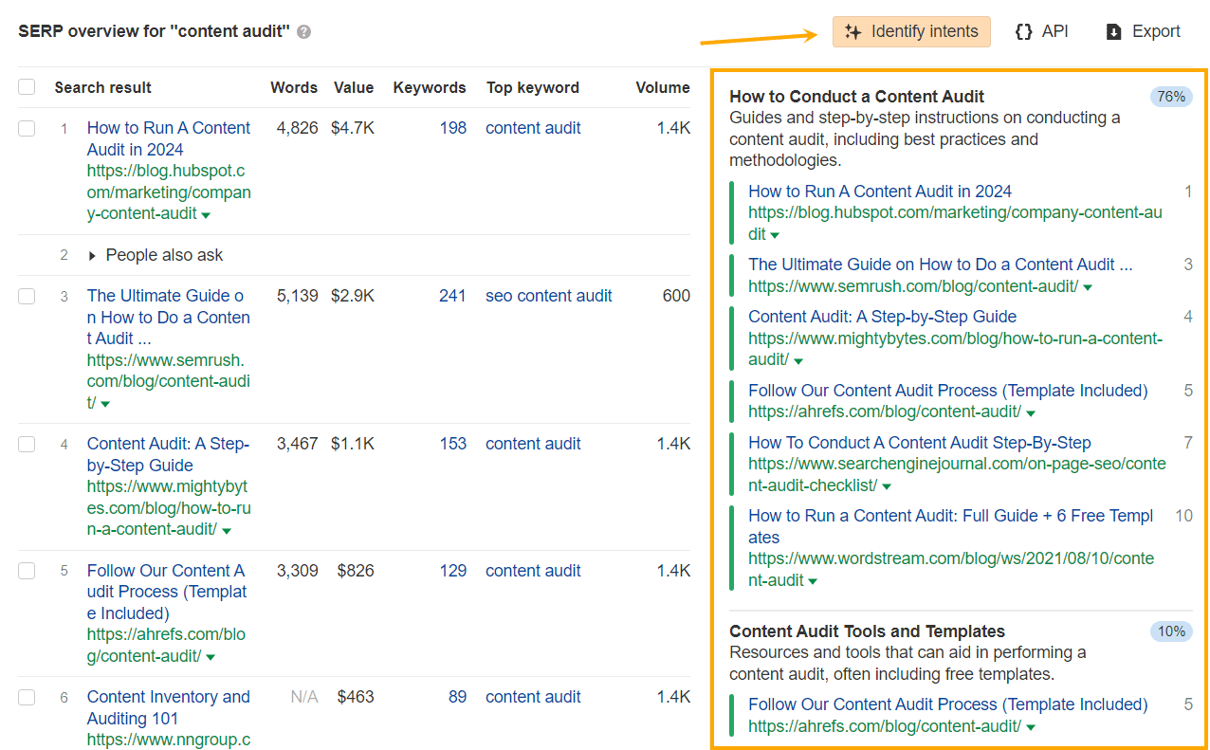
Task: Click the 198 keywords count for HubSpot
Action: (453, 128)
